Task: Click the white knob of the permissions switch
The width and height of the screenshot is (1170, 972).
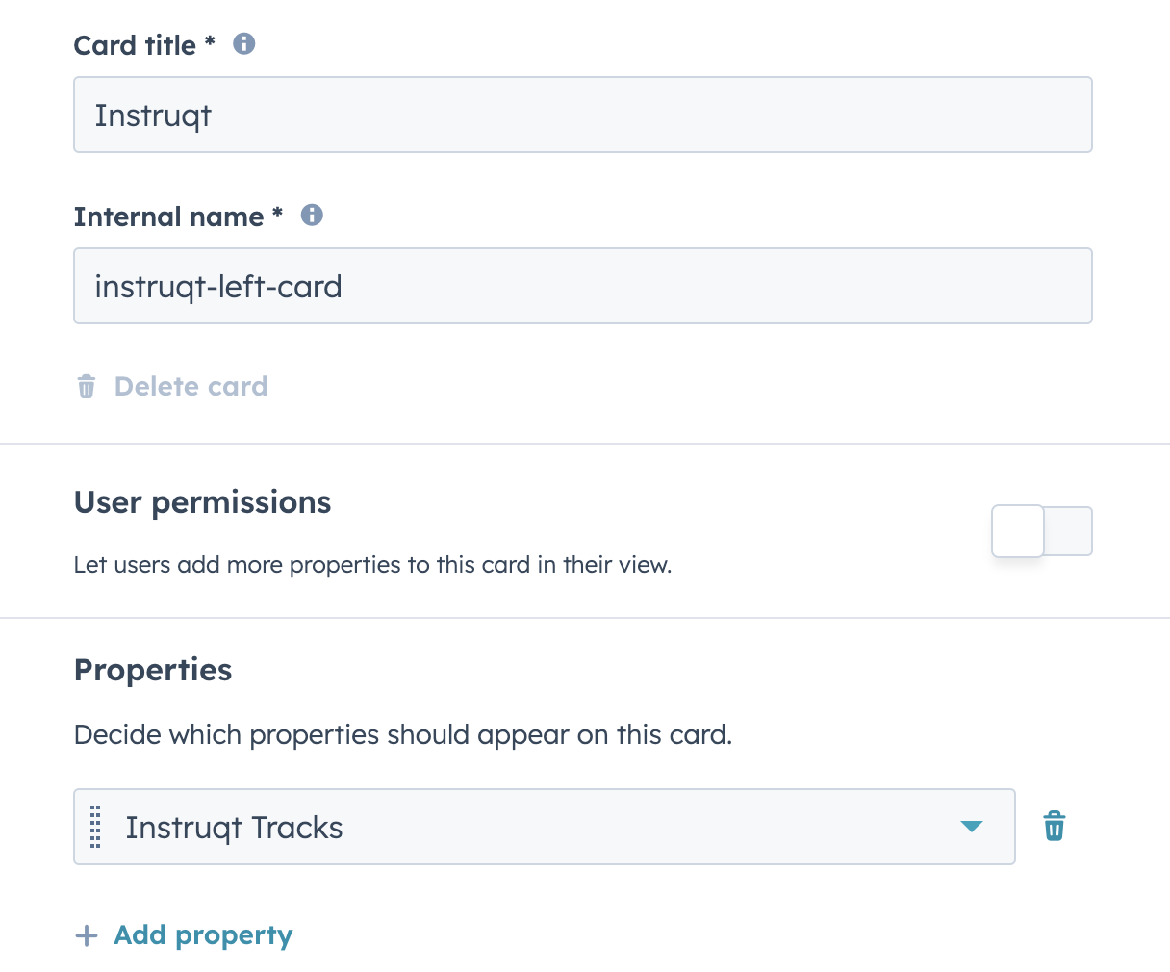Action: pyautogui.click(x=1018, y=531)
